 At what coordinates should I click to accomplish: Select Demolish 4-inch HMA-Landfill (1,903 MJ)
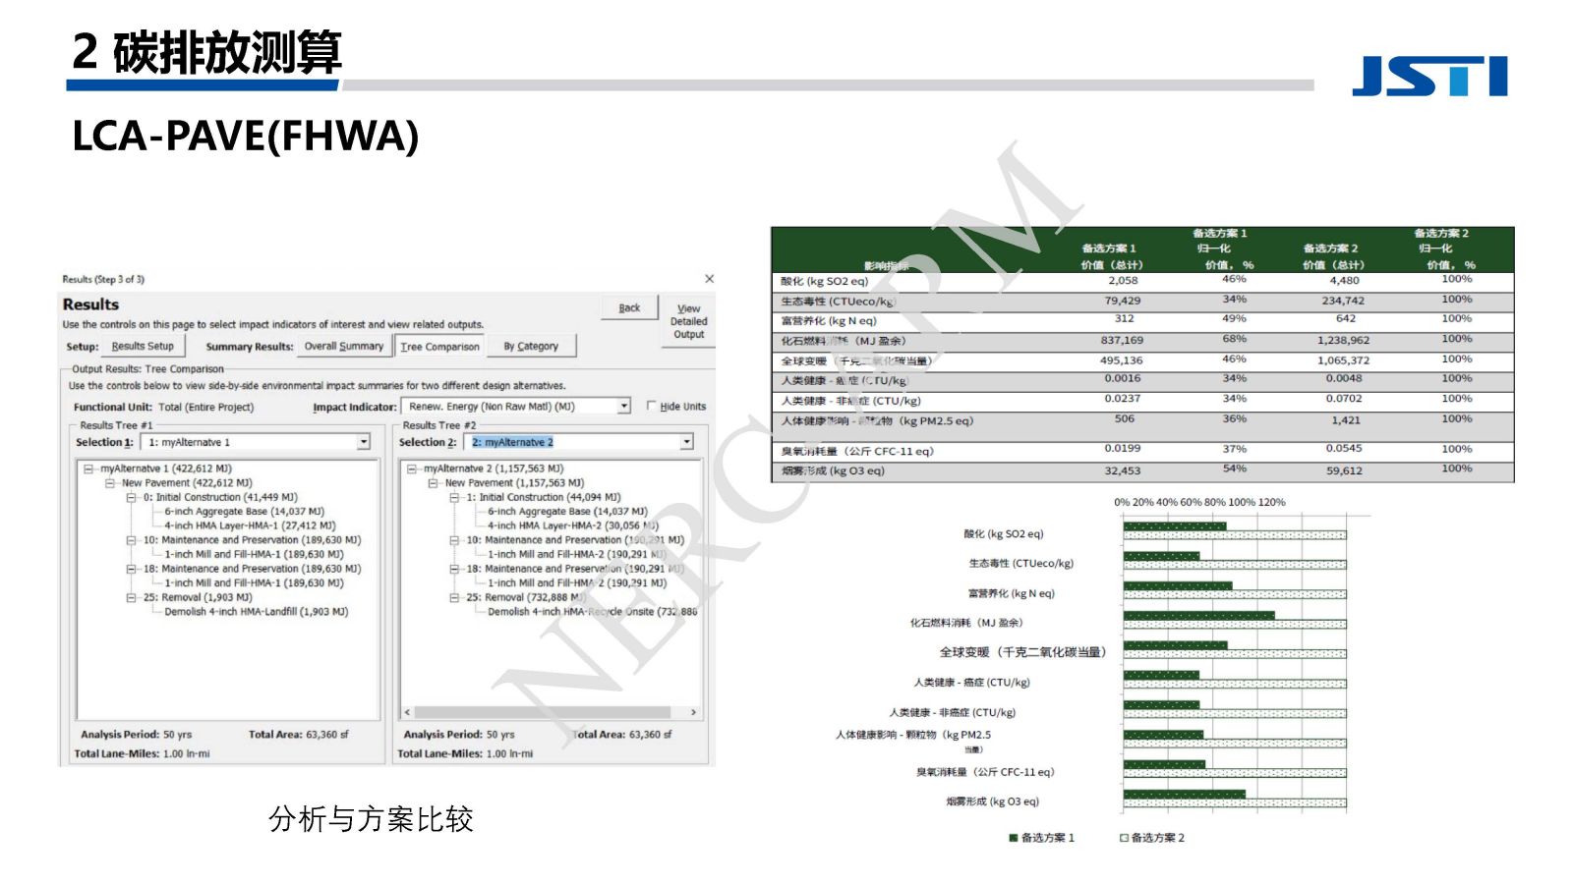(256, 611)
